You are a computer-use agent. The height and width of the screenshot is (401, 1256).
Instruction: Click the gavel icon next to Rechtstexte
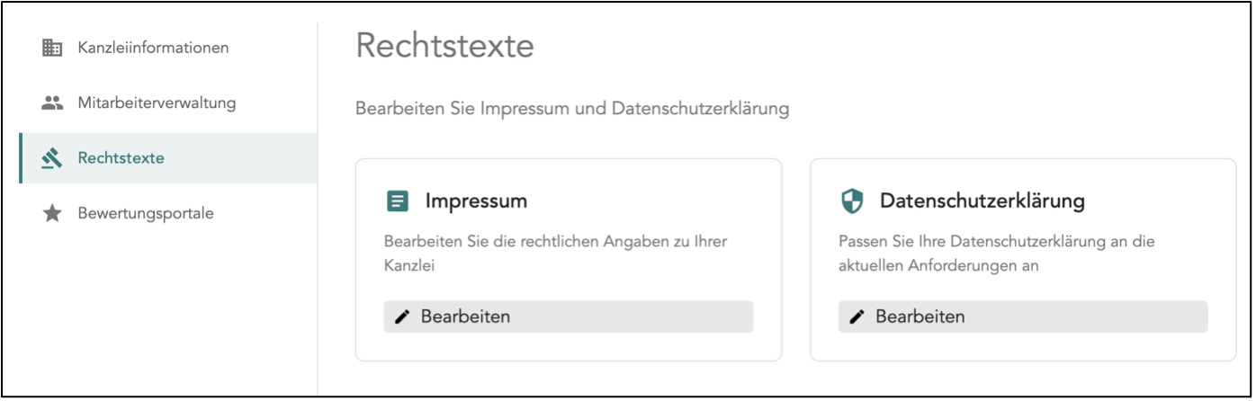[53, 159]
